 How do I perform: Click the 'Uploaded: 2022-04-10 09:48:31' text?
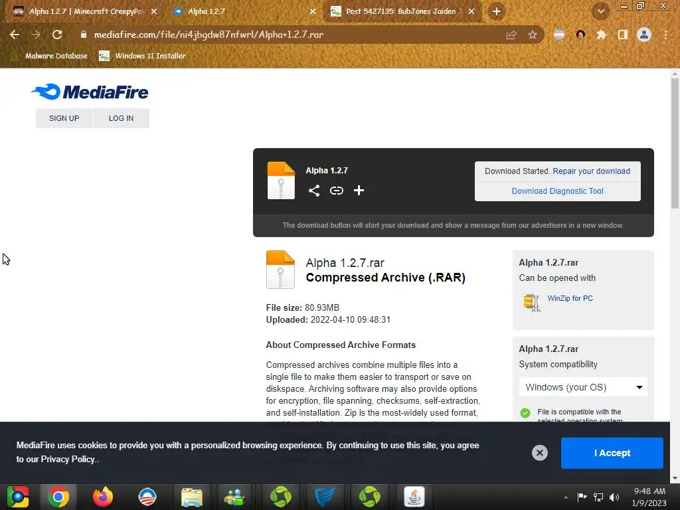328,319
